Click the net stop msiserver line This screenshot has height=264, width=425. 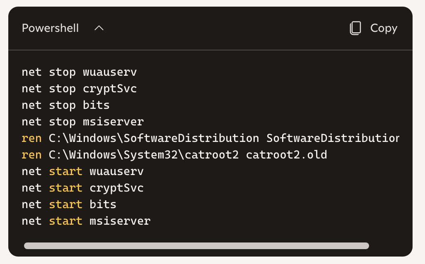pos(83,122)
